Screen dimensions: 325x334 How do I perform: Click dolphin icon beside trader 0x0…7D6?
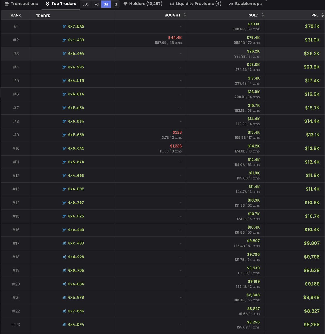coord(64,270)
